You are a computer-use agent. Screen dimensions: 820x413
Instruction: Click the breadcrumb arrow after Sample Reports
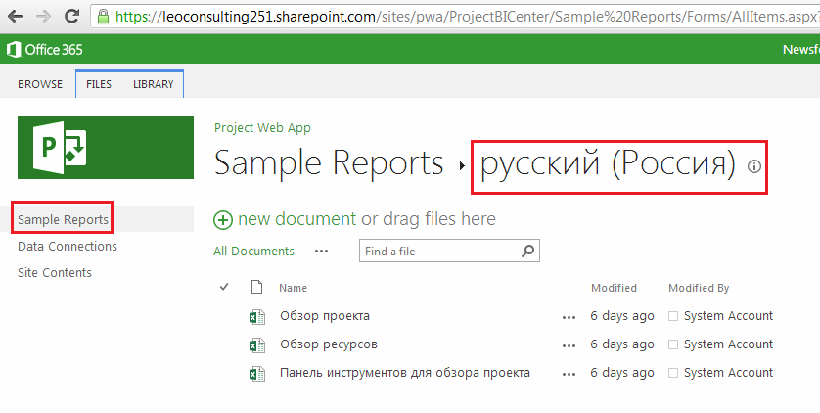pyautogui.click(x=462, y=166)
